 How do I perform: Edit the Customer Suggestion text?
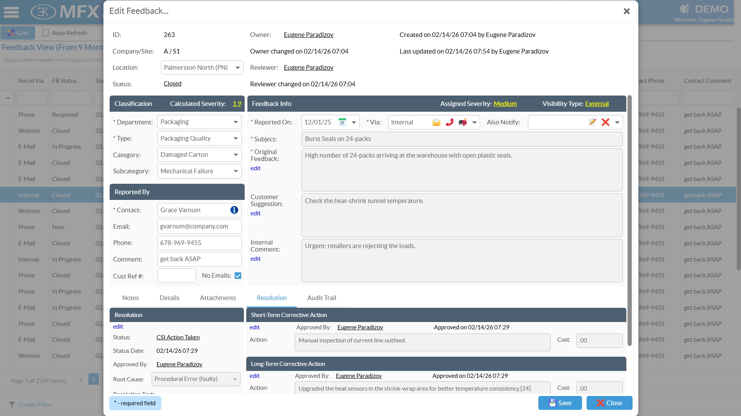[255, 213]
